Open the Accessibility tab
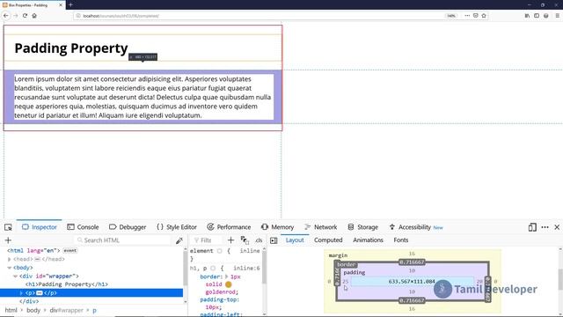Image resolution: width=563 pixels, height=317 pixels. coord(416,227)
